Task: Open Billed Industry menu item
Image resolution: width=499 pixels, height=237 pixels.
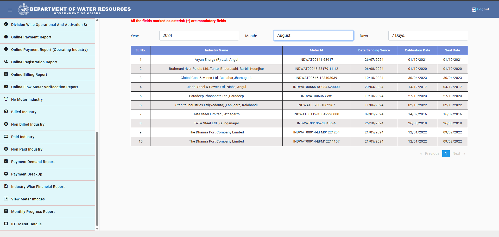Action: click(x=48, y=112)
